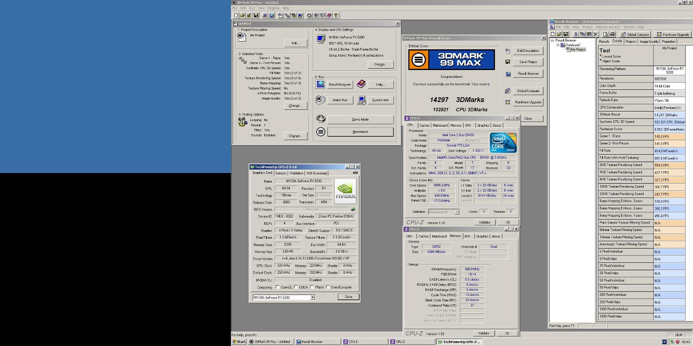Image resolution: width=693 pixels, height=346 pixels.
Task: Click New project icon in 3DMark toolbar
Action: 236,16
